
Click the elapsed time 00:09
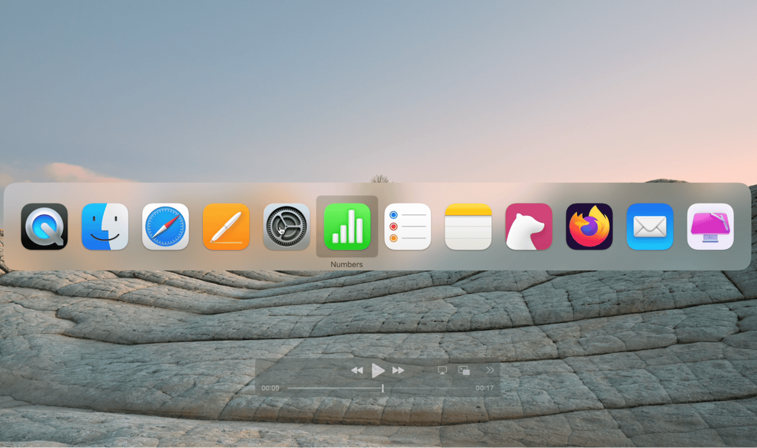click(x=270, y=388)
